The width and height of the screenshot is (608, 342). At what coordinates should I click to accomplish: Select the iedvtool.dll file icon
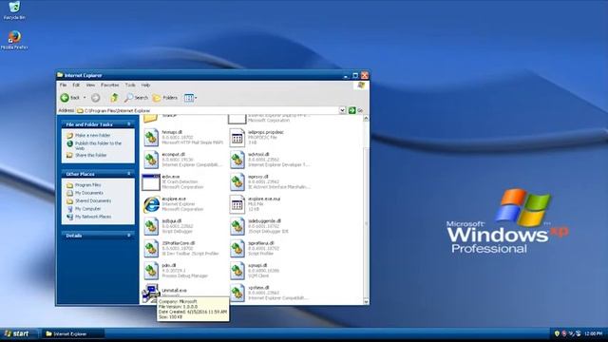point(237,160)
